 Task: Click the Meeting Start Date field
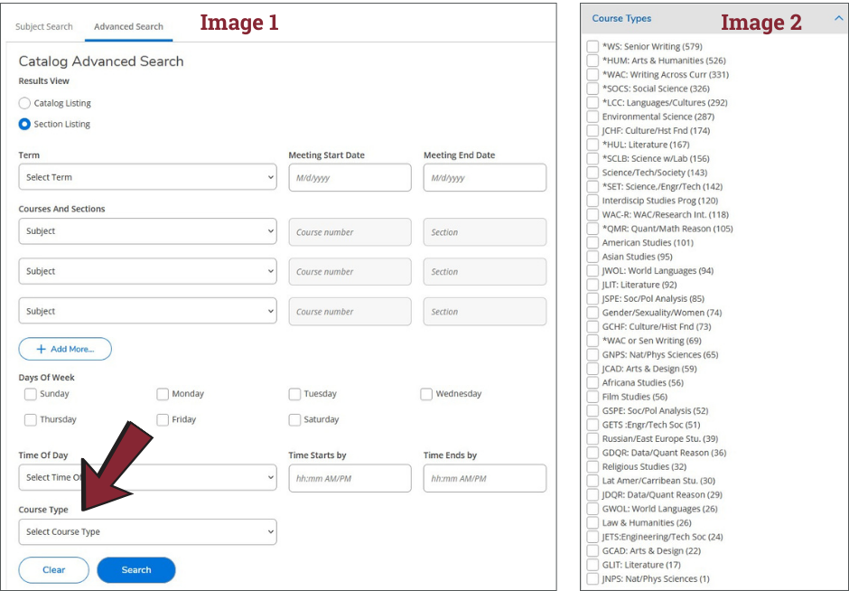point(350,177)
